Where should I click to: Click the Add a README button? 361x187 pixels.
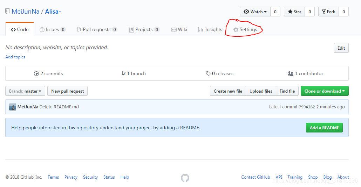[324, 128]
